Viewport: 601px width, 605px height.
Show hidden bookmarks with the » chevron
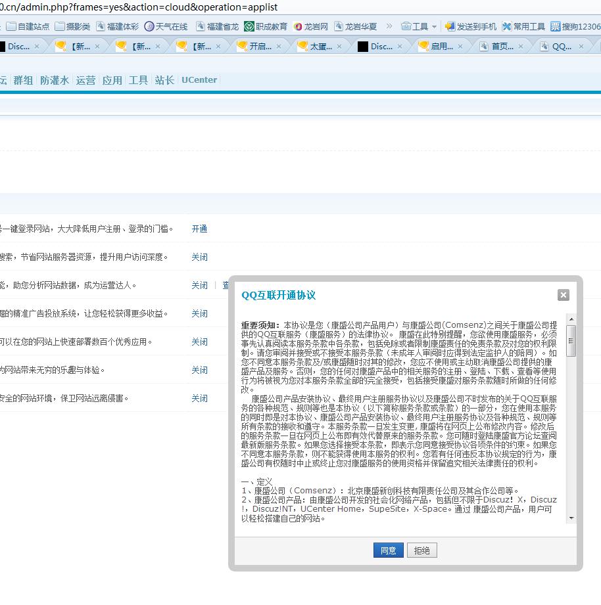[389, 26]
